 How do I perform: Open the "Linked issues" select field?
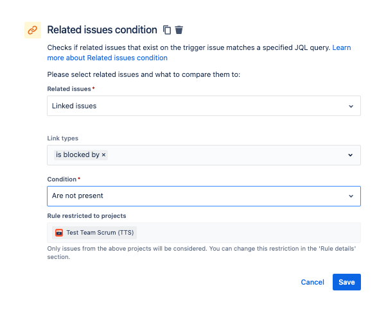(204, 106)
